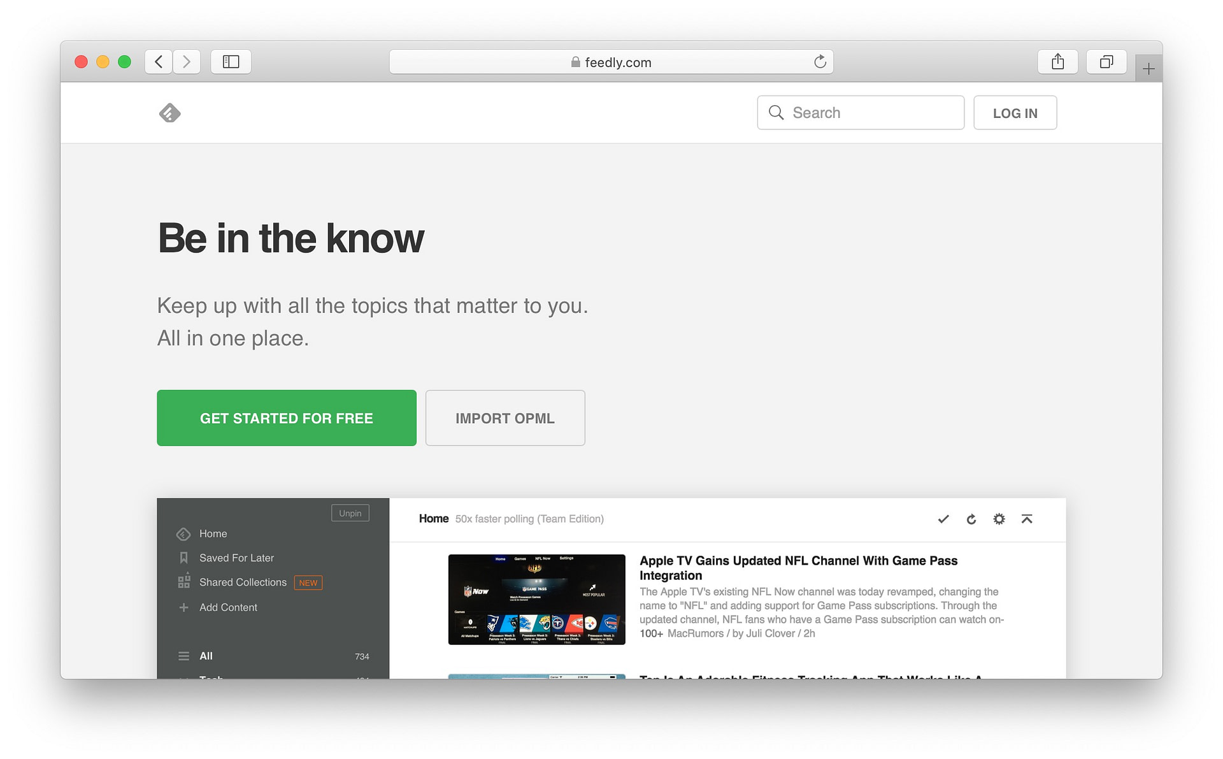Image resolution: width=1223 pixels, height=759 pixels.
Task: Refresh the Home feed using the reload icon
Action: [971, 519]
